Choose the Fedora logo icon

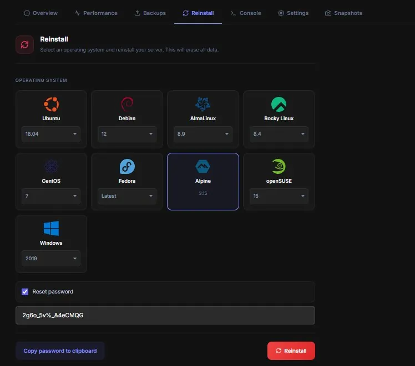click(x=127, y=166)
